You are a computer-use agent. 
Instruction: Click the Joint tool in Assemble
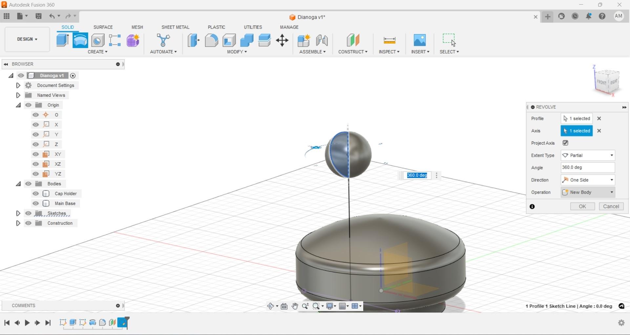(x=322, y=40)
